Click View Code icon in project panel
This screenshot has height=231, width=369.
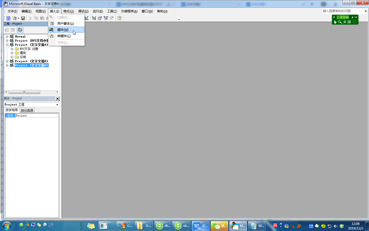pos(7,30)
